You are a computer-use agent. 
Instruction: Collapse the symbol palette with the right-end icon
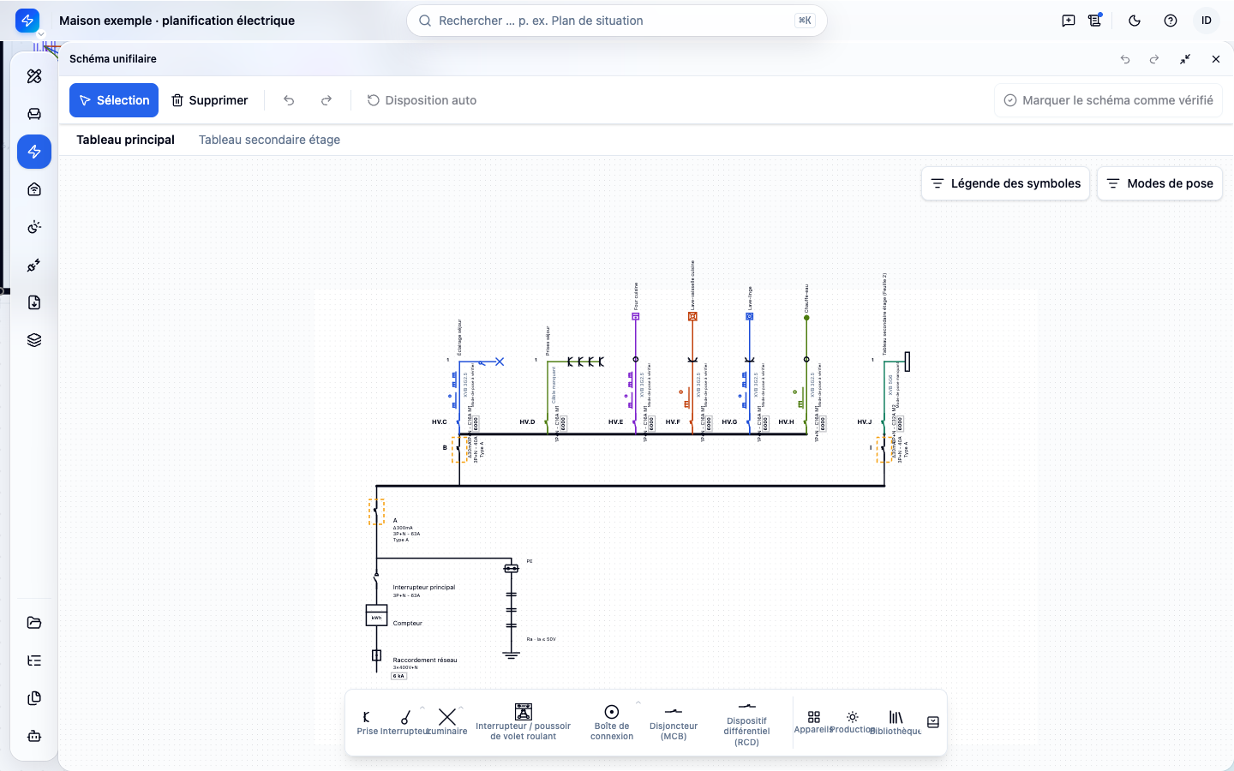click(933, 722)
